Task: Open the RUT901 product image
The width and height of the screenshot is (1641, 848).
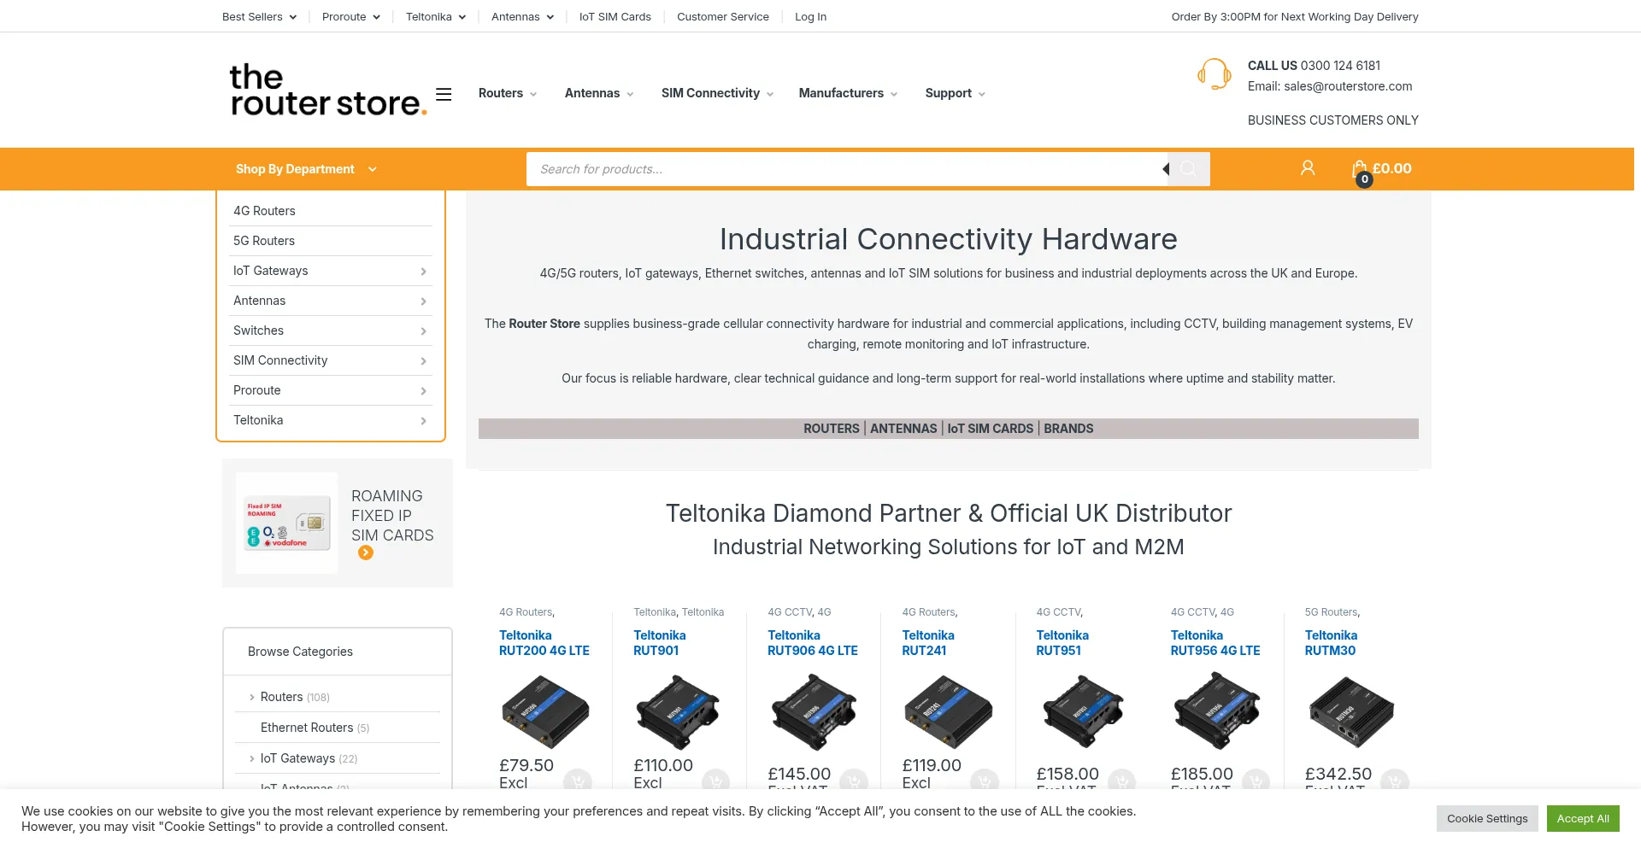Action: point(679,711)
